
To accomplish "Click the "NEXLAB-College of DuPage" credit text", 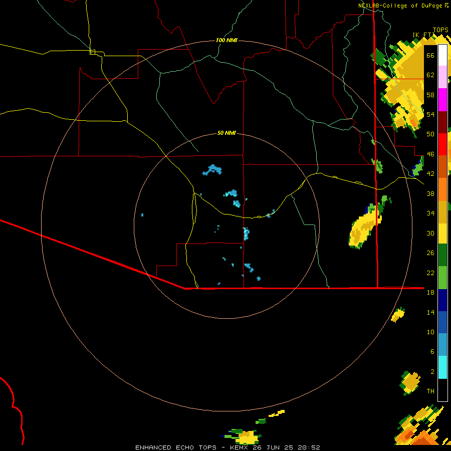I will tap(400, 6).
